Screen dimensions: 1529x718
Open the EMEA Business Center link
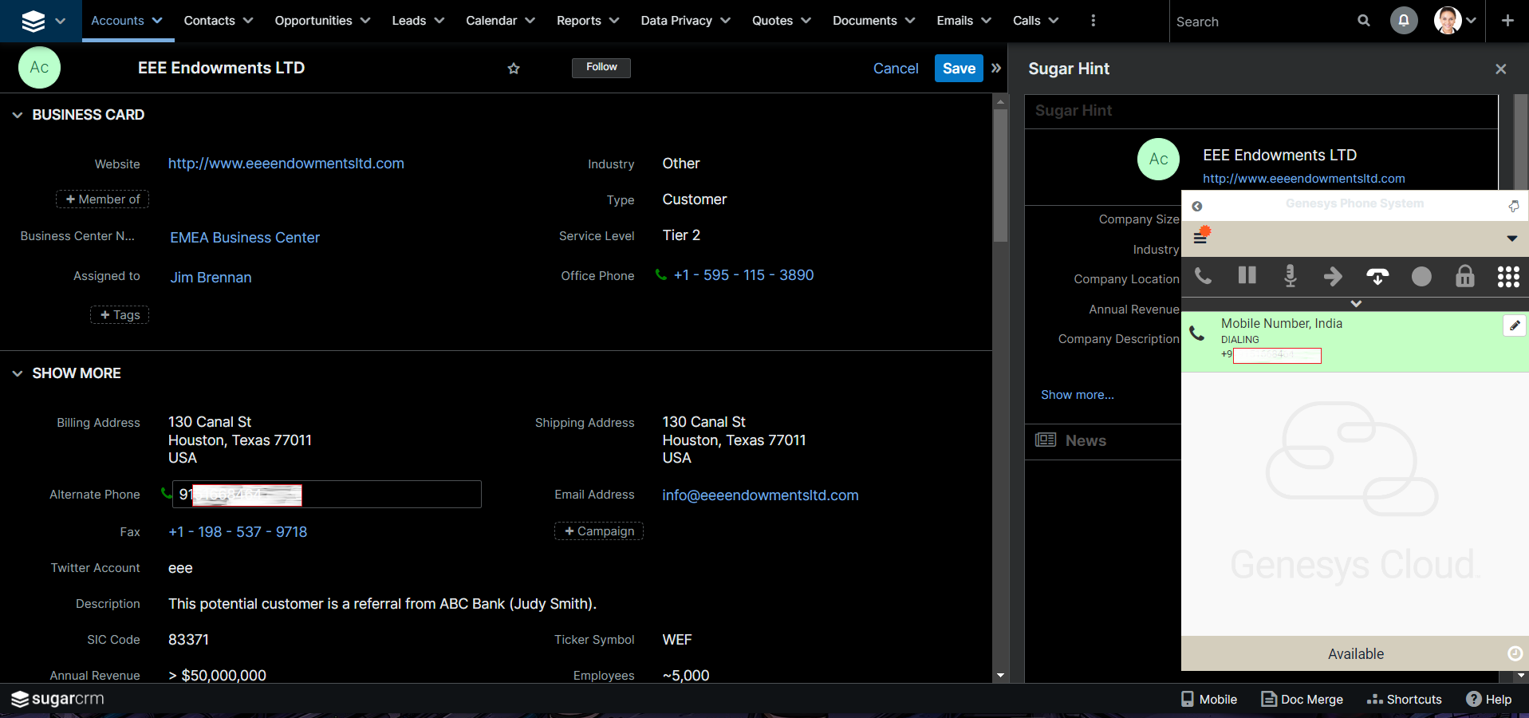click(x=245, y=238)
